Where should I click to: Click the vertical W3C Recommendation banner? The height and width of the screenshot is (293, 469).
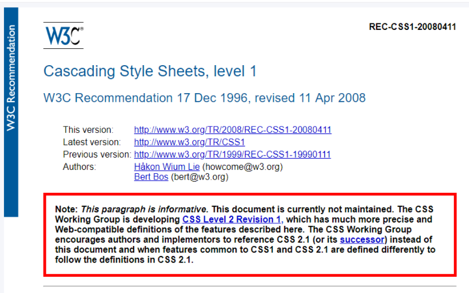[11, 112]
